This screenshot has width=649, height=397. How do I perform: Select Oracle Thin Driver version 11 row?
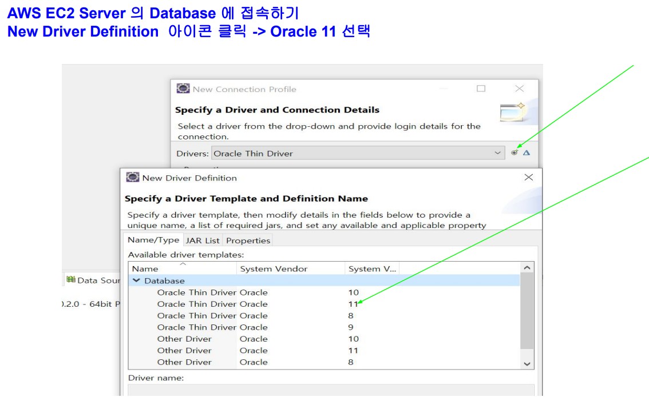tap(324, 304)
